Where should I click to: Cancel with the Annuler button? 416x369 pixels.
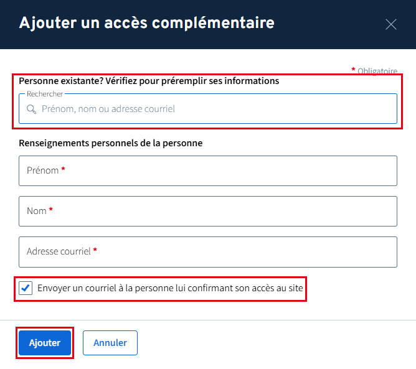(x=110, y=343)
